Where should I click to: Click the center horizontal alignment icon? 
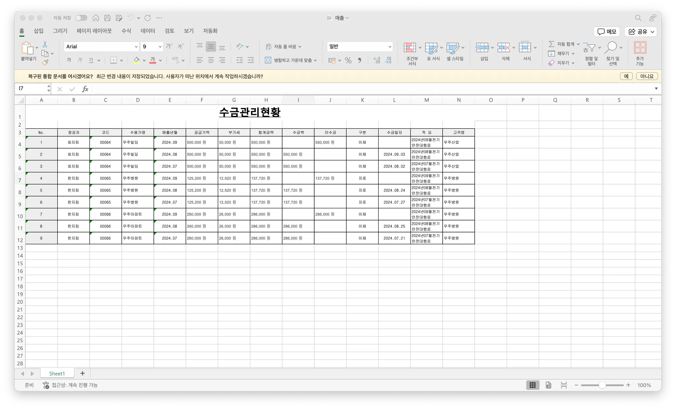(211, 60)
